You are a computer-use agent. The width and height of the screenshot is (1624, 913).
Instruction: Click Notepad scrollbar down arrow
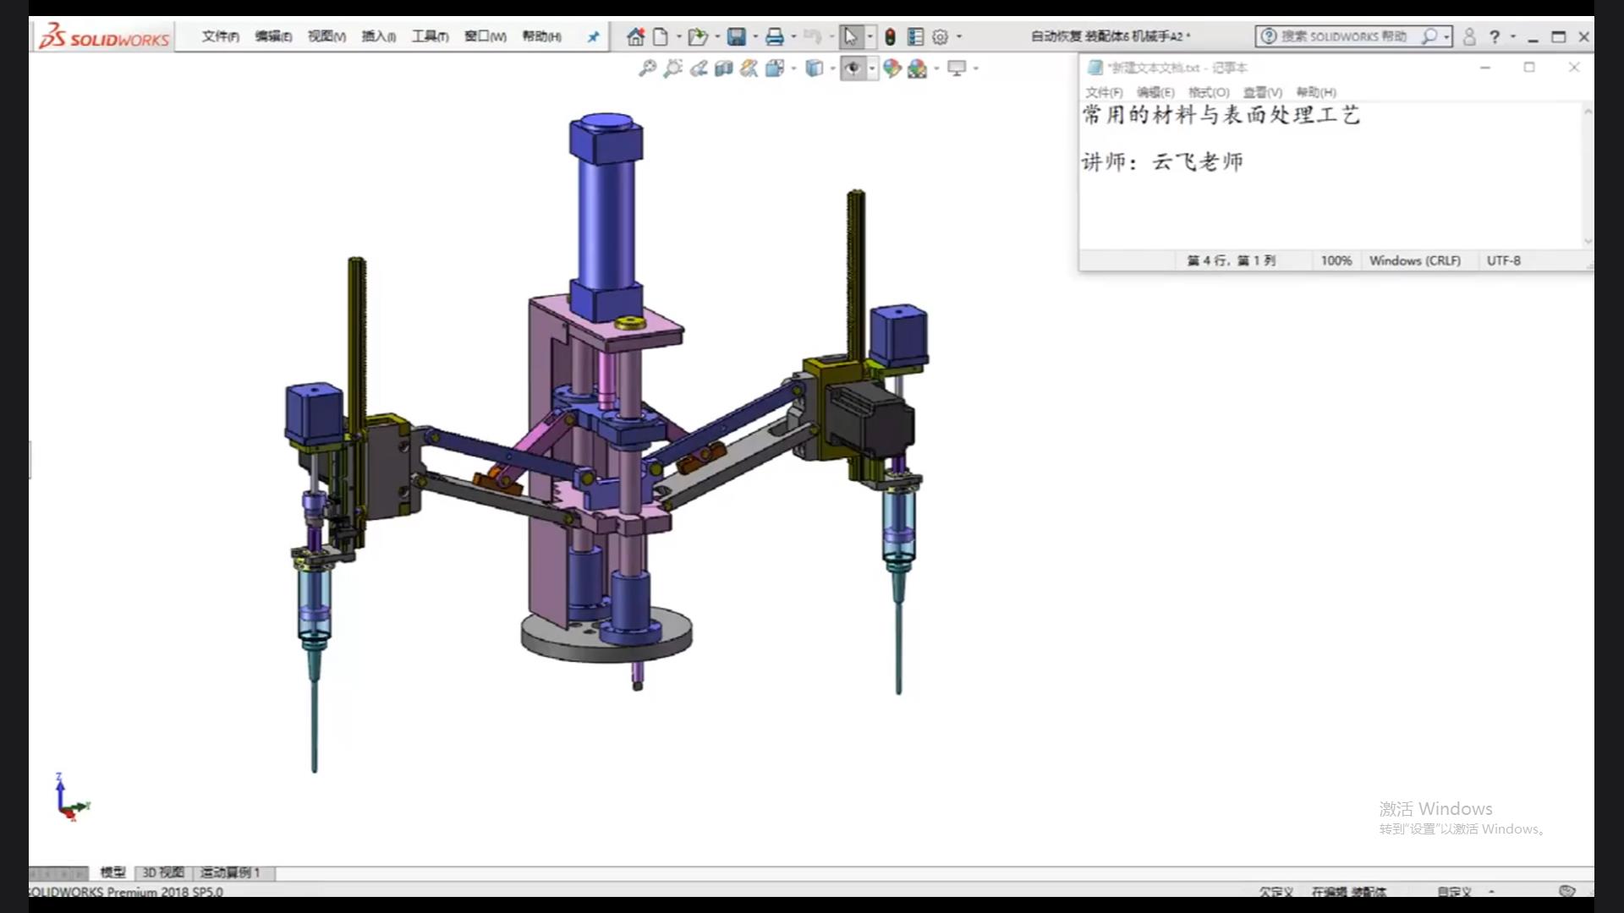pyautogui.click(x=1588, y=241)
